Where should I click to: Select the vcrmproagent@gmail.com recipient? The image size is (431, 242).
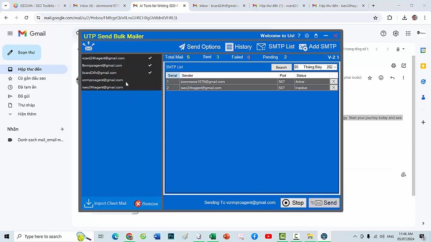pyautogui.click(x=102, y=80)
